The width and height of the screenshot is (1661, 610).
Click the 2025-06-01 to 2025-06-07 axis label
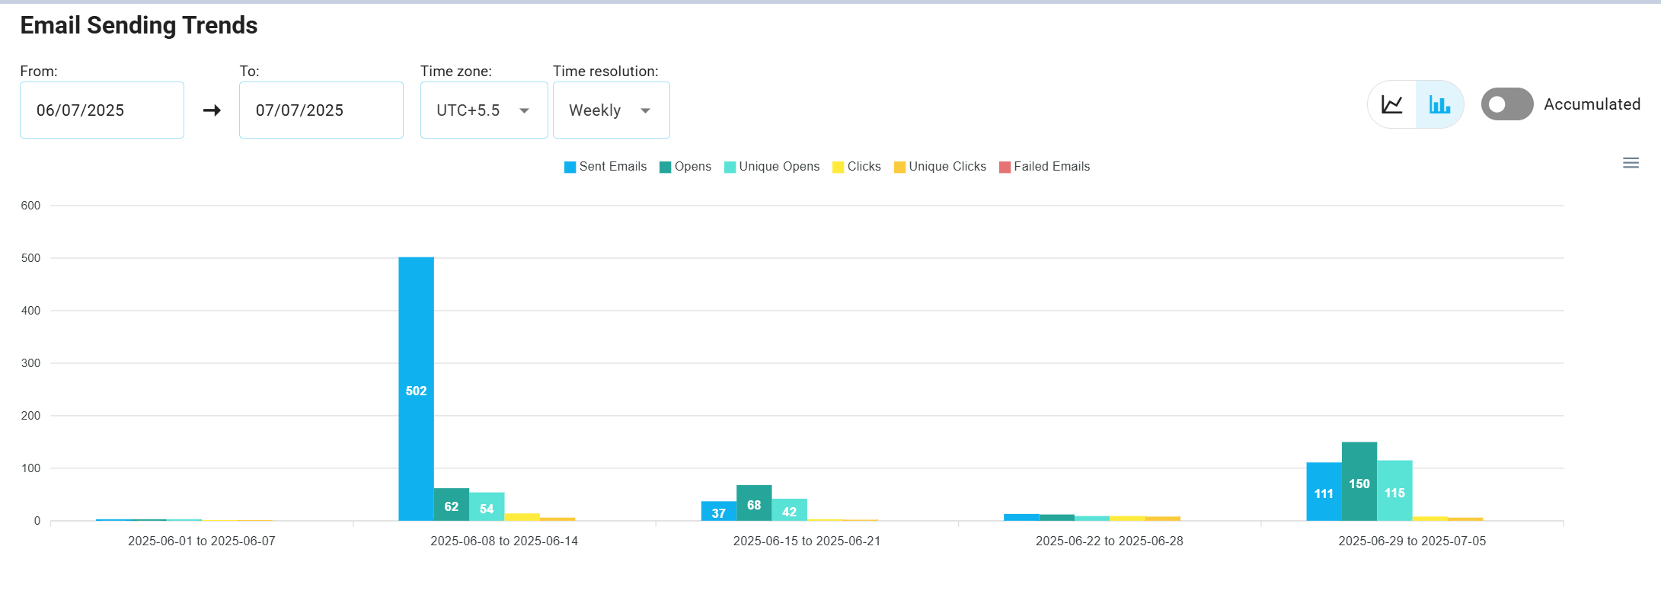pos(202,541)
